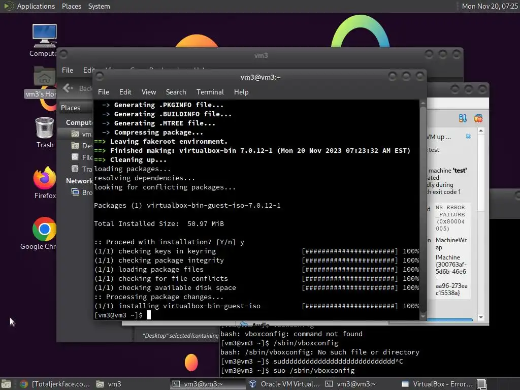The height and width of the screenshot is (390, 520).
Task: Click 'installing virtualbox-bin-guest-iso' progress line
Action: click(256, 306)
